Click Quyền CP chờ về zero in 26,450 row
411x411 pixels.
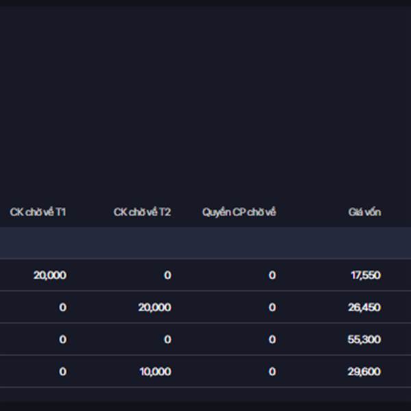click(x=272, y=308)
